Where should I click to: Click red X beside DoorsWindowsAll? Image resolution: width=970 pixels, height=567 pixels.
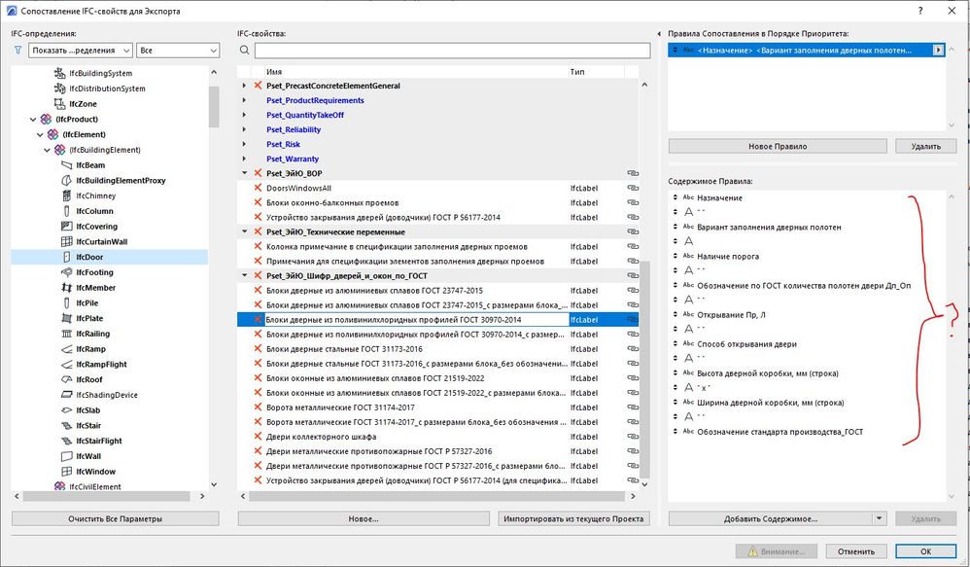[x=258, y=188]
